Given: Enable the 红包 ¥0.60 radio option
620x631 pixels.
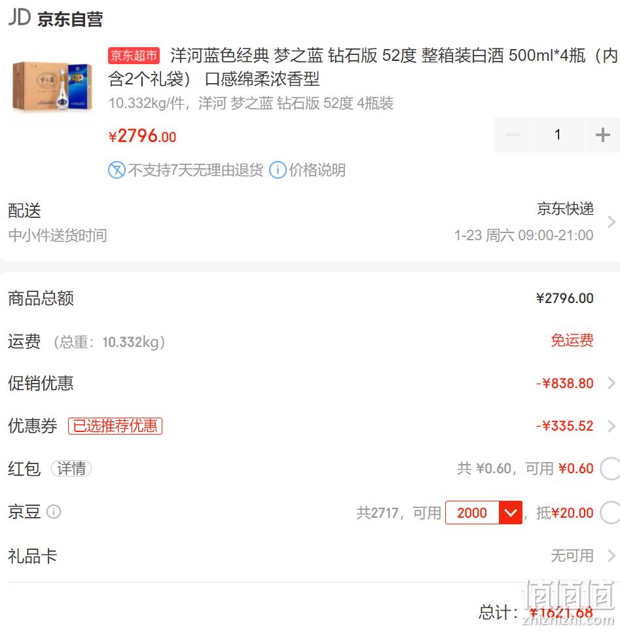Looking at the screenshot, I should click(610, 469).
